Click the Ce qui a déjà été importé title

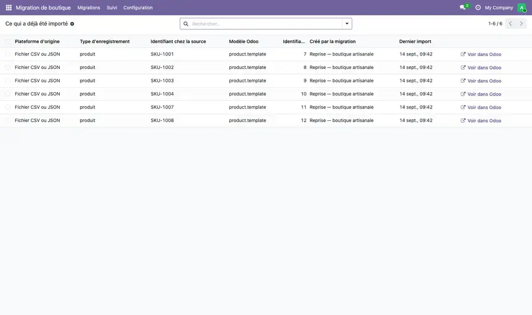pyautogui.click(x=37, y=24)
